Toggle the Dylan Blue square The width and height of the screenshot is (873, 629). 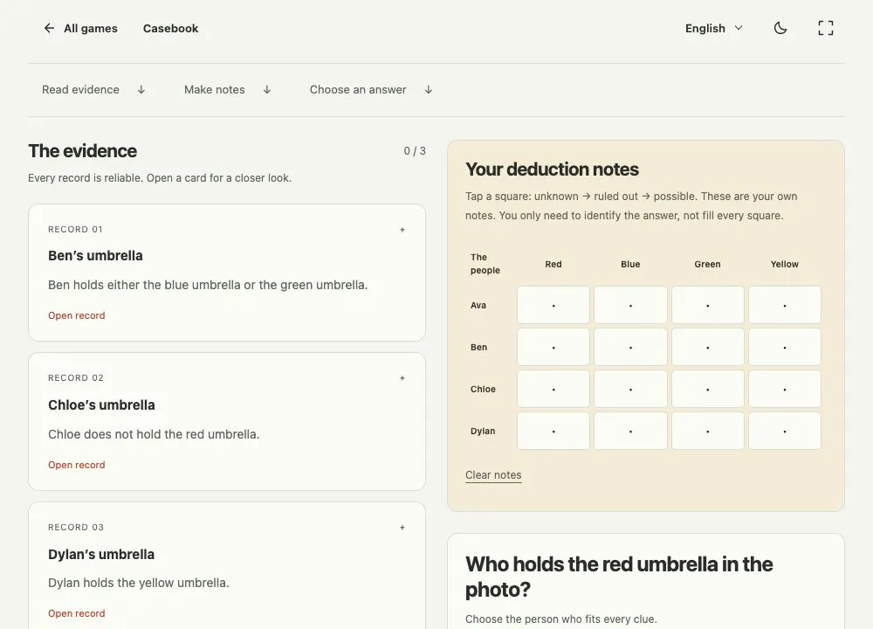click(x=630, y=431)
